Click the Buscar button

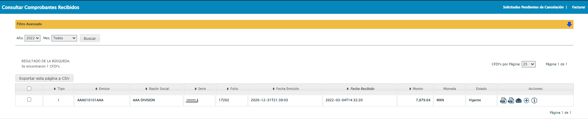[x=90, y=38]
